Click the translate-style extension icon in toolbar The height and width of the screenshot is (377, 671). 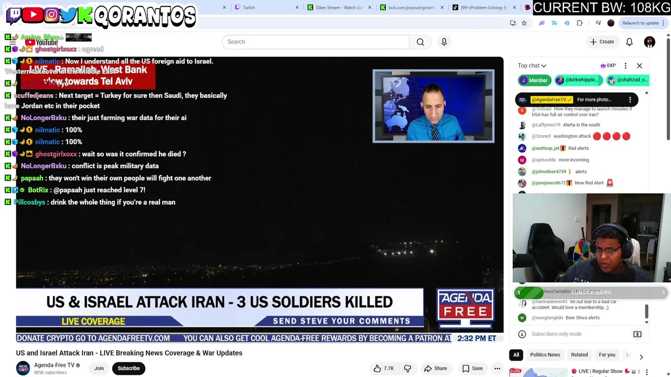click(x=554, y=23)
